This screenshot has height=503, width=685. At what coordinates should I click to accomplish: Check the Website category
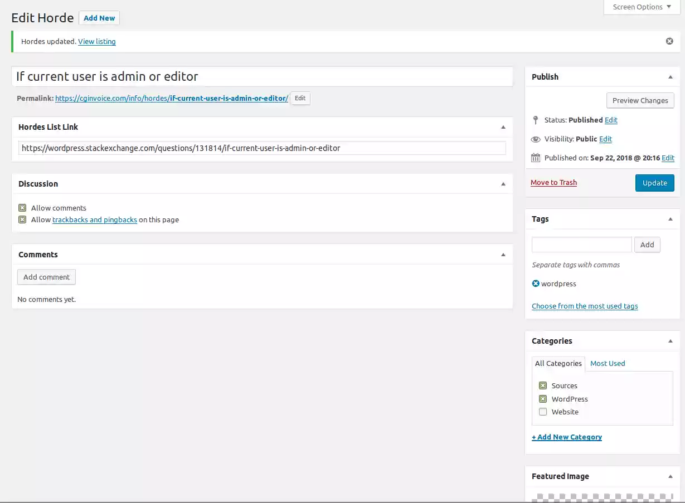pyautogui.click(x=543, y=412)
